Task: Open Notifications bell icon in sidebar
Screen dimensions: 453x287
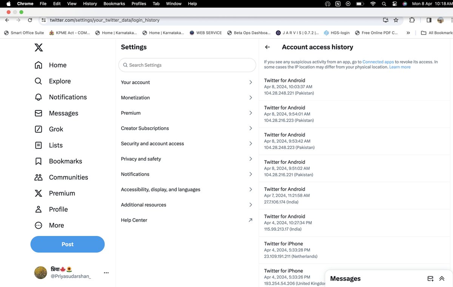Action: [x=39, y=97]
